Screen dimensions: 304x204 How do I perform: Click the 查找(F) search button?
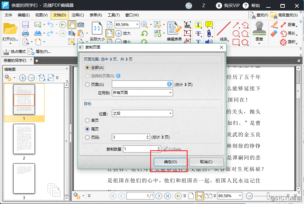[259, 15]
